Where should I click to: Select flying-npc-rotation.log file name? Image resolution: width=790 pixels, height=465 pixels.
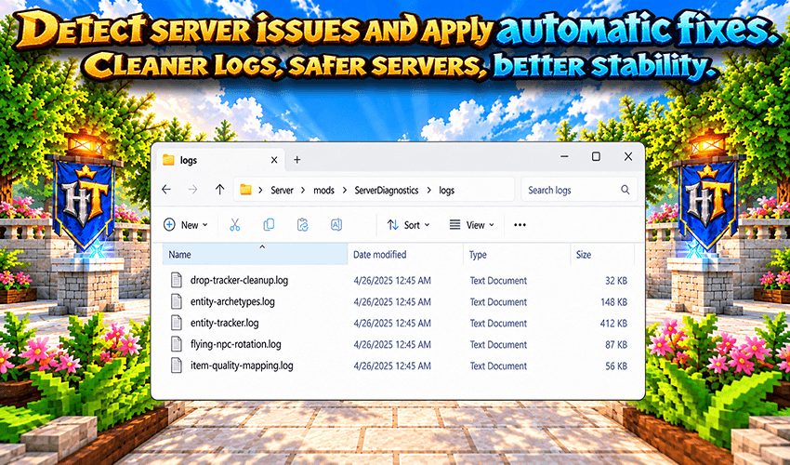tap(236, 344)
